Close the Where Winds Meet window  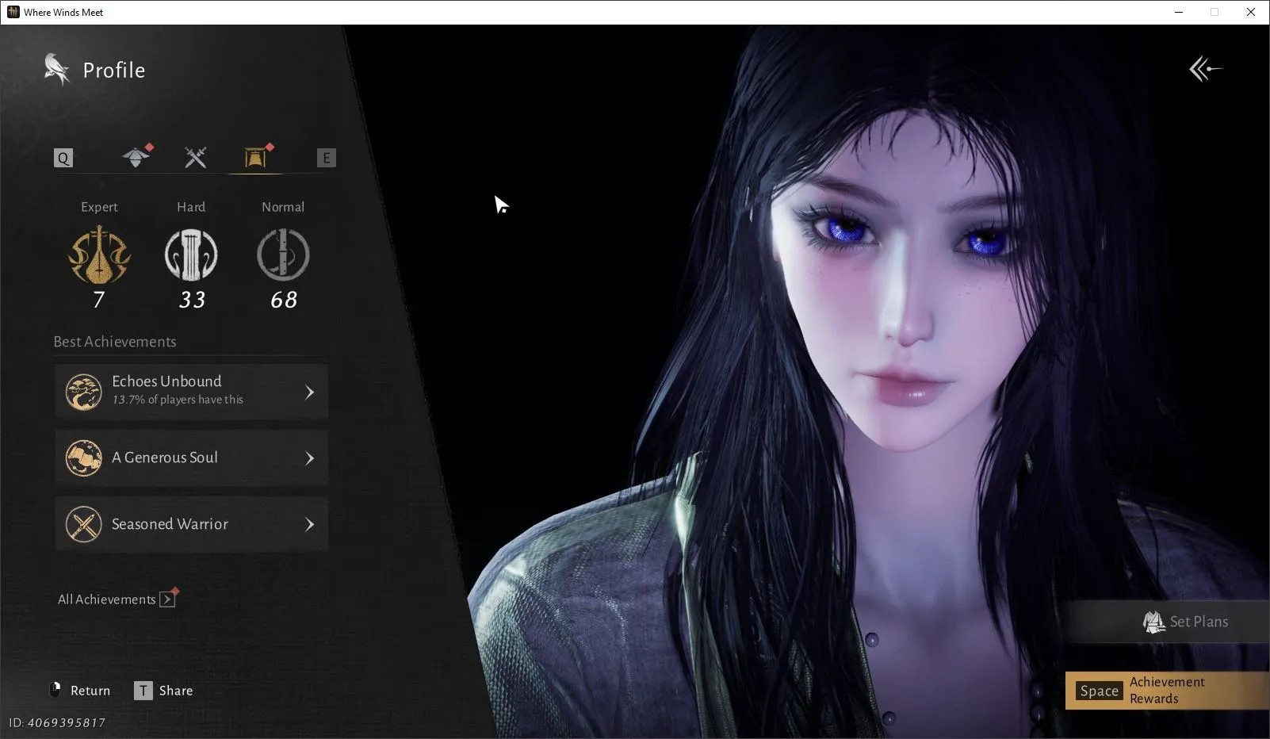point(1251,12)
